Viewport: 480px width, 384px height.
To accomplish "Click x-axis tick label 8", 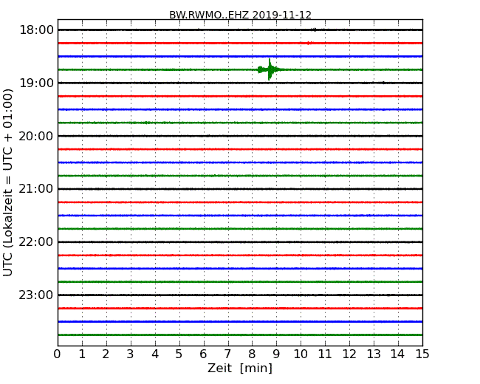I will [x=252, y=354].
